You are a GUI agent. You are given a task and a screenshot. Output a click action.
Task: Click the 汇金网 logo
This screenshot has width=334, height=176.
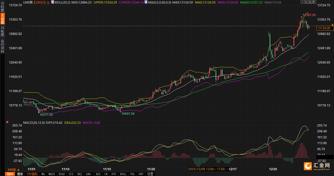tap(317, 166)
